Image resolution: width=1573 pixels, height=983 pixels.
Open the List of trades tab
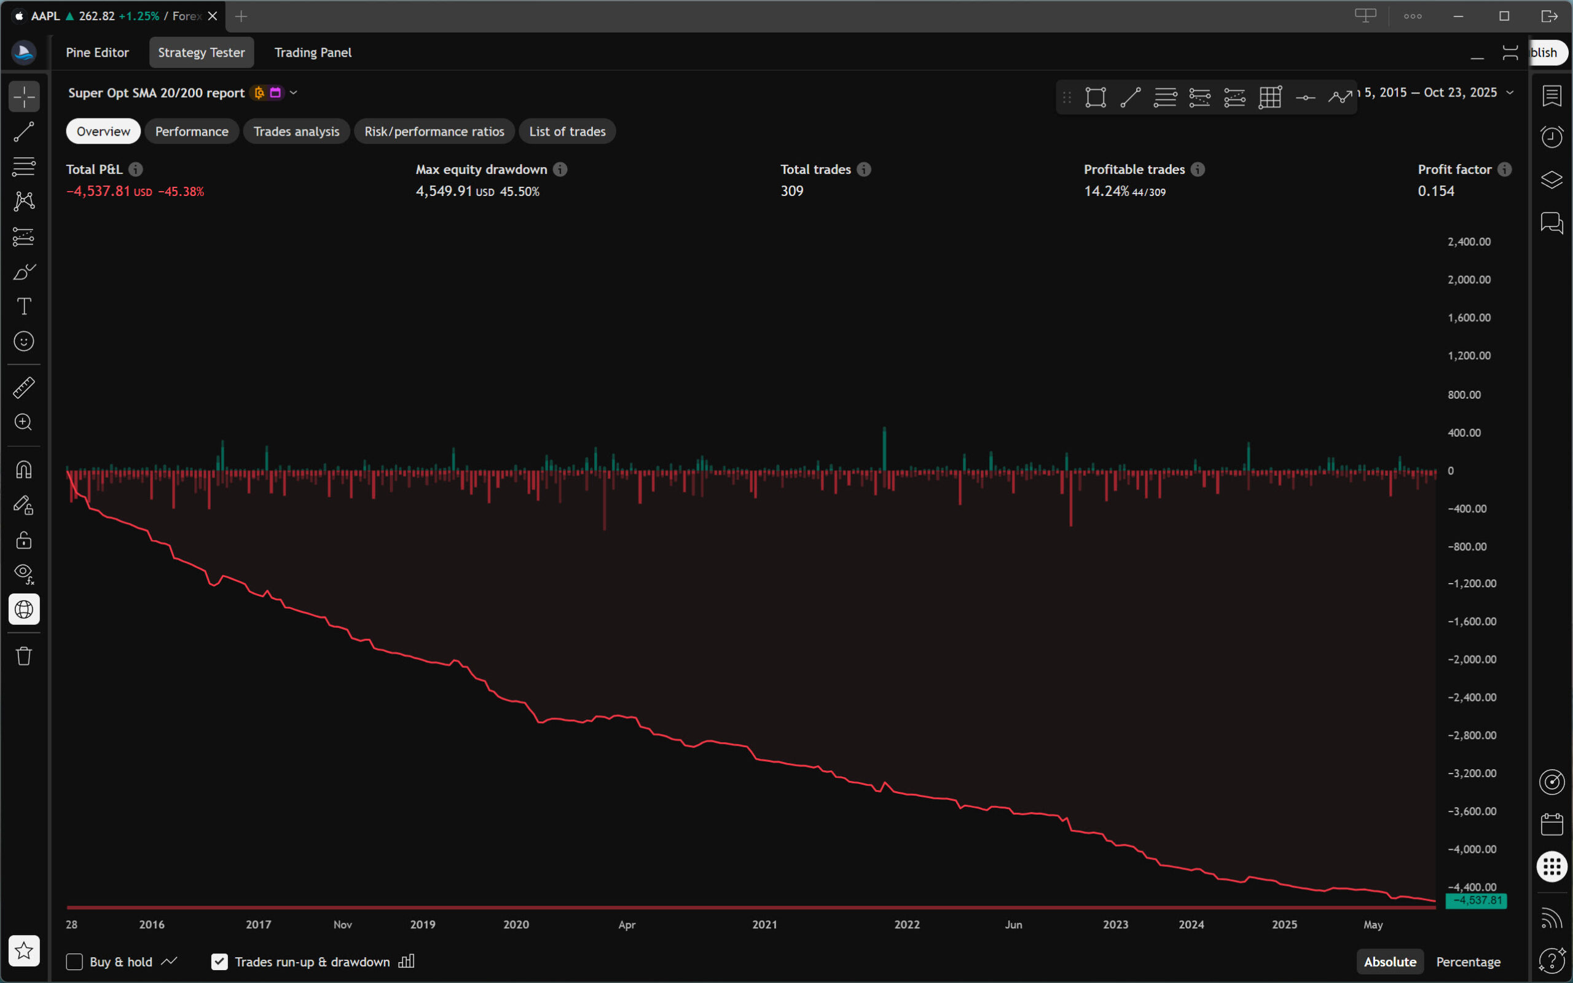[567, 131]
